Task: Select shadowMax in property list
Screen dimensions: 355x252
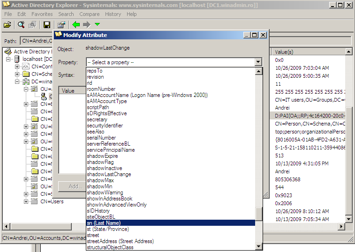Action: (171, 181)
